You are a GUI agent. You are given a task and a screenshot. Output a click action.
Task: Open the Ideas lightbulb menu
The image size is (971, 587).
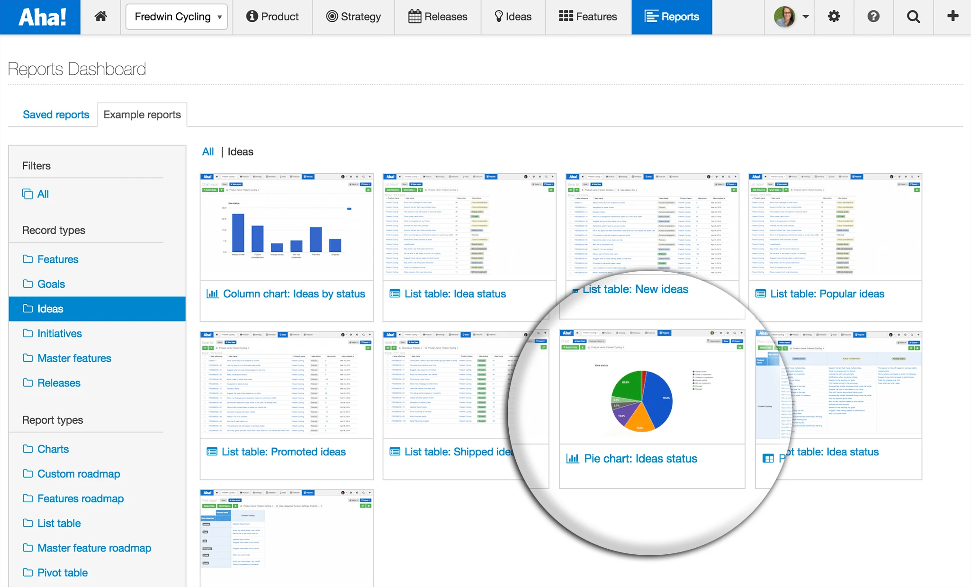[512, 17]
